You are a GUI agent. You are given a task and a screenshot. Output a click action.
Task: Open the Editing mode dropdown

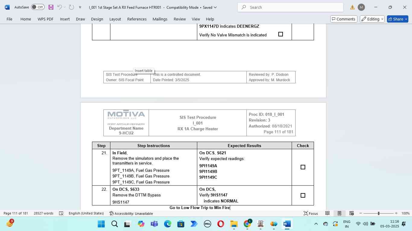pos(372,19)
